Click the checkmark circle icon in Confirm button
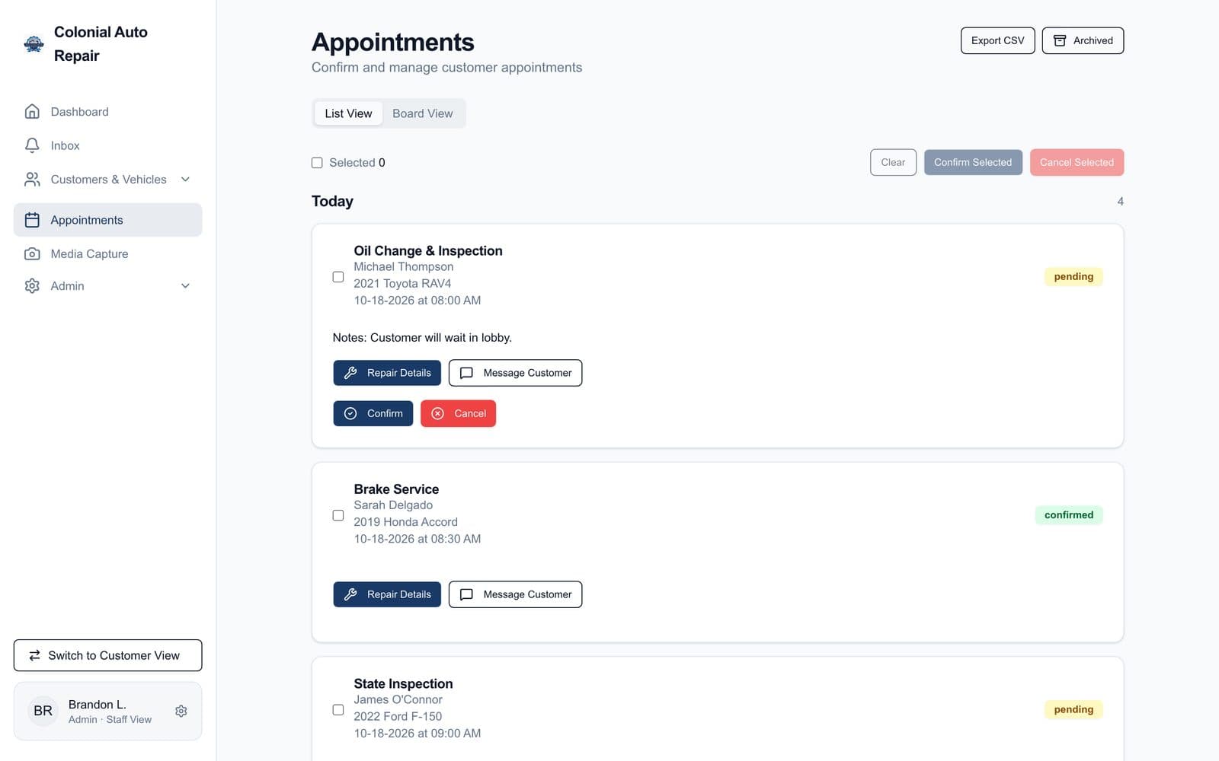Image resolution: width=1219 pixels, height=761 pixels. pyautogui.click(x=350, y=413)
